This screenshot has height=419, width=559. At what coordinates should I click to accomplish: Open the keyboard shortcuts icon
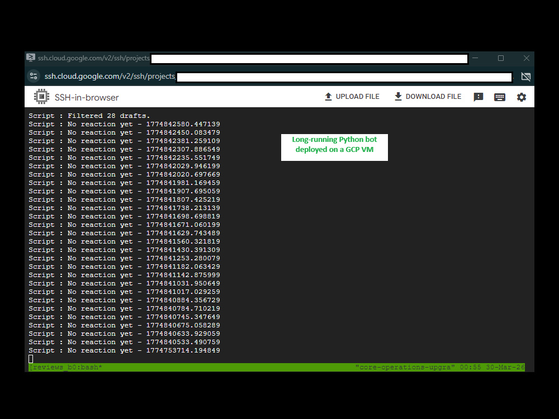pos(499,97)
